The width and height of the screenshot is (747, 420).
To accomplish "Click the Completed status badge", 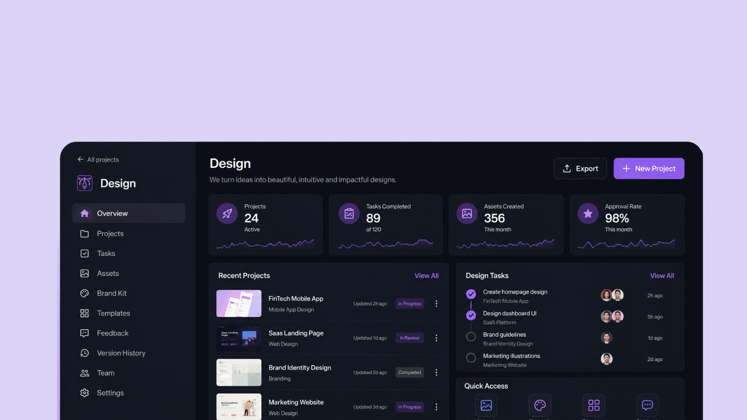I will pos(410,372).
